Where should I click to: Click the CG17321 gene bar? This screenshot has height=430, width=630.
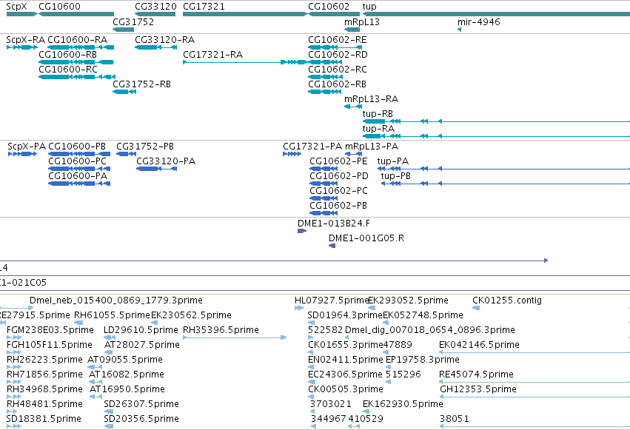[245, 14]
